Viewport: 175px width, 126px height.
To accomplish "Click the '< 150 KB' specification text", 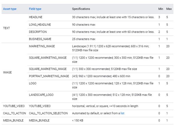I will pos(78,120).
